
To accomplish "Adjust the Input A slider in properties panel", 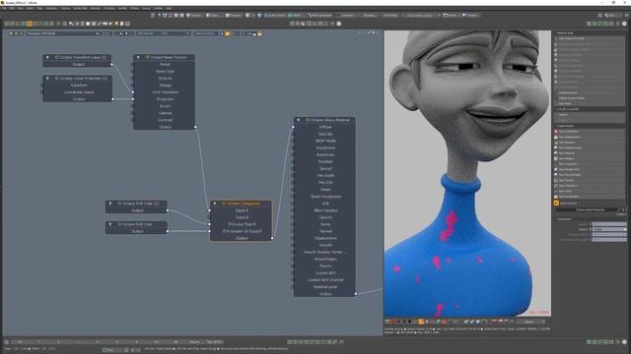I will (x=609, y=224).
